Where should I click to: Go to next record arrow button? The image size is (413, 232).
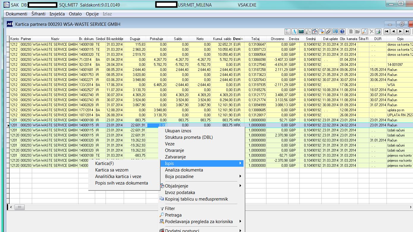[401, 31]
